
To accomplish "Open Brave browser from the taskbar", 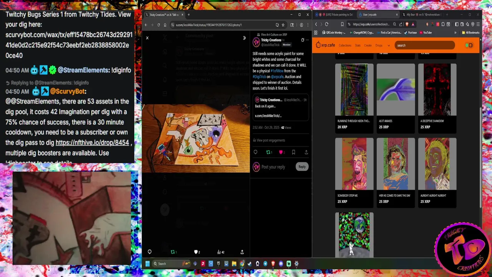I will (273, 264).
